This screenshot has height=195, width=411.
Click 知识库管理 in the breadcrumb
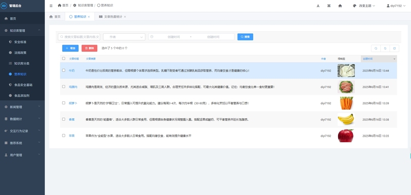click(83, 6)
